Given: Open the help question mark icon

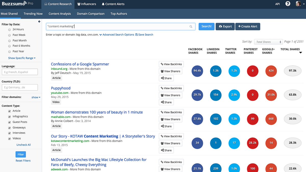Looking at the screenshot, I should click(x=288, y=4).
